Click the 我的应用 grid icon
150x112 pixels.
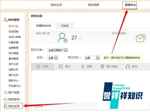tap(5, 106)
